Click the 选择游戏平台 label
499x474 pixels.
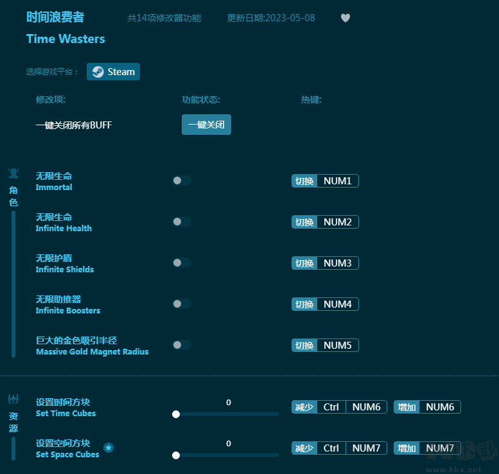point(52,72)
